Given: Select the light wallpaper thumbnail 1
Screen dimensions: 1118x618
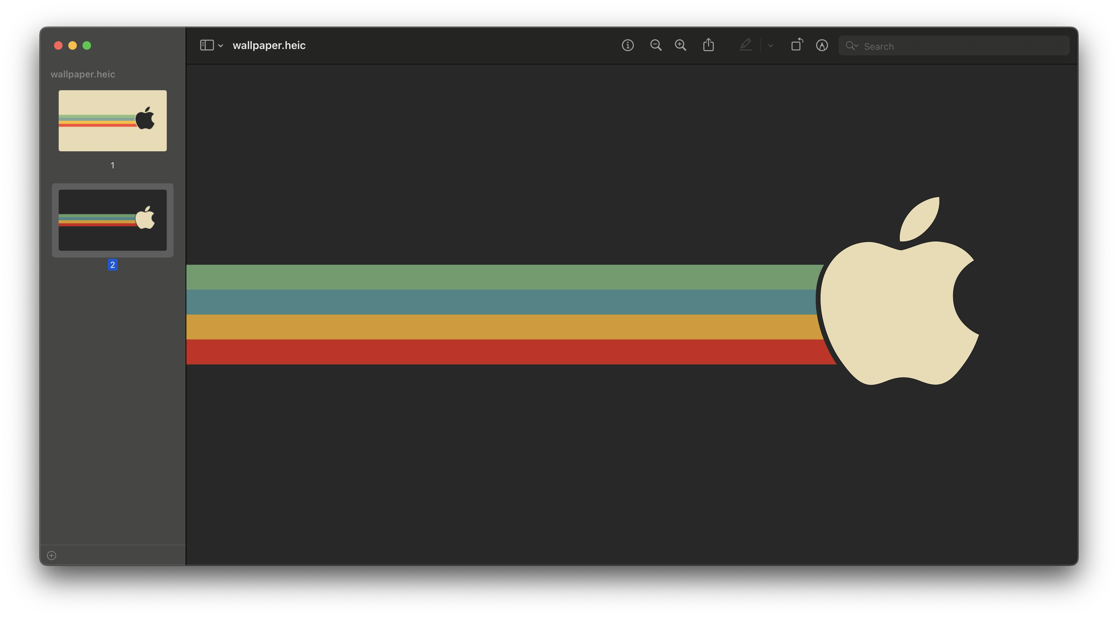Looking at the screenshot, I should (112, 121).
